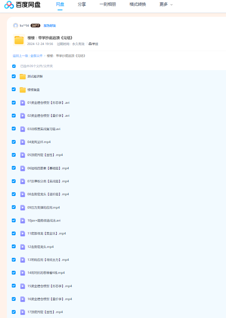Click 全部文件 breadcrumb link
The height and width of the screenshot is (318, 226).
(x=37, y=56)
